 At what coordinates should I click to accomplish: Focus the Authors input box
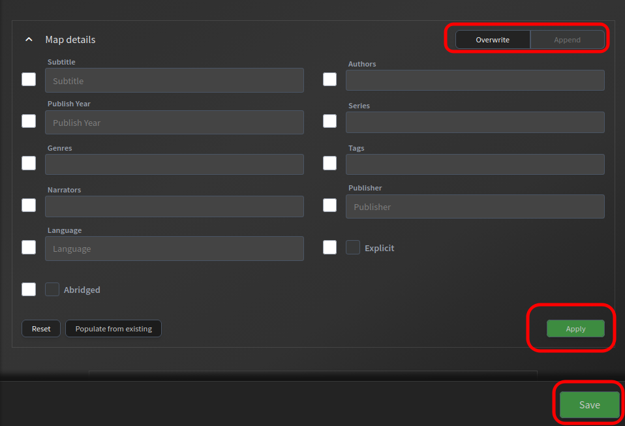pos(475,80)
